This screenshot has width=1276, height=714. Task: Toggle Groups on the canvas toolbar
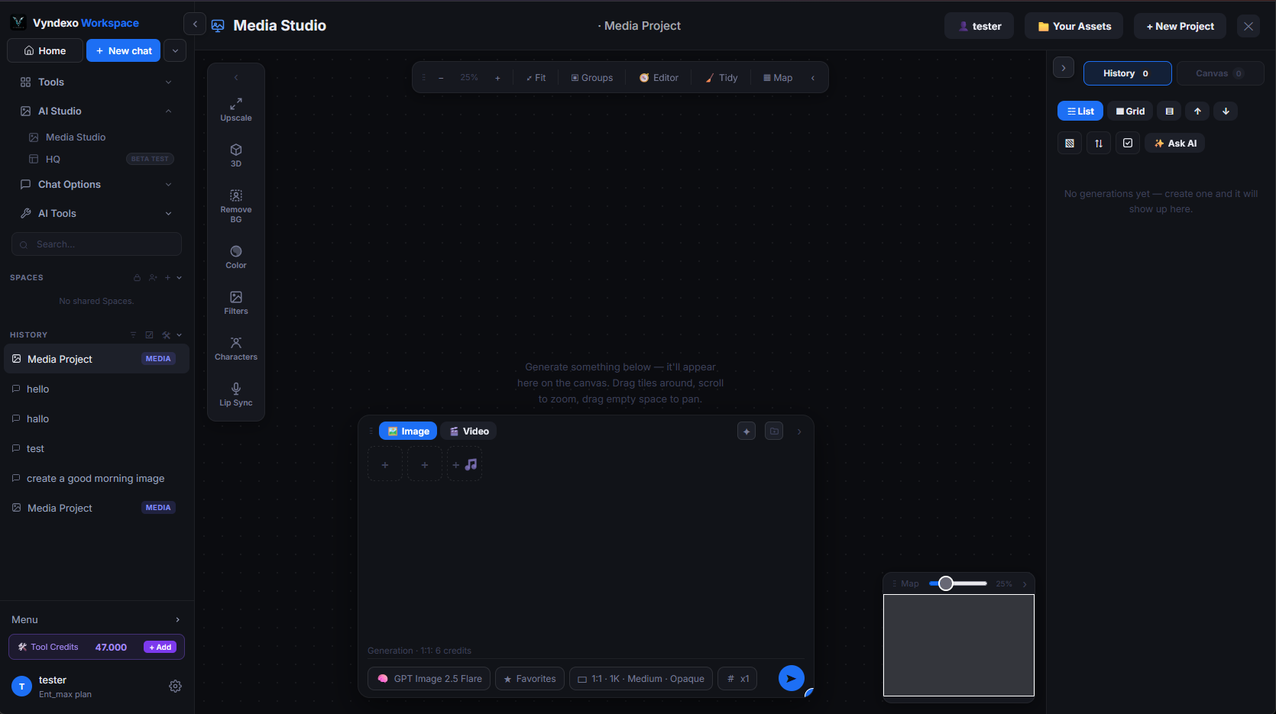[x=592, y=78]
